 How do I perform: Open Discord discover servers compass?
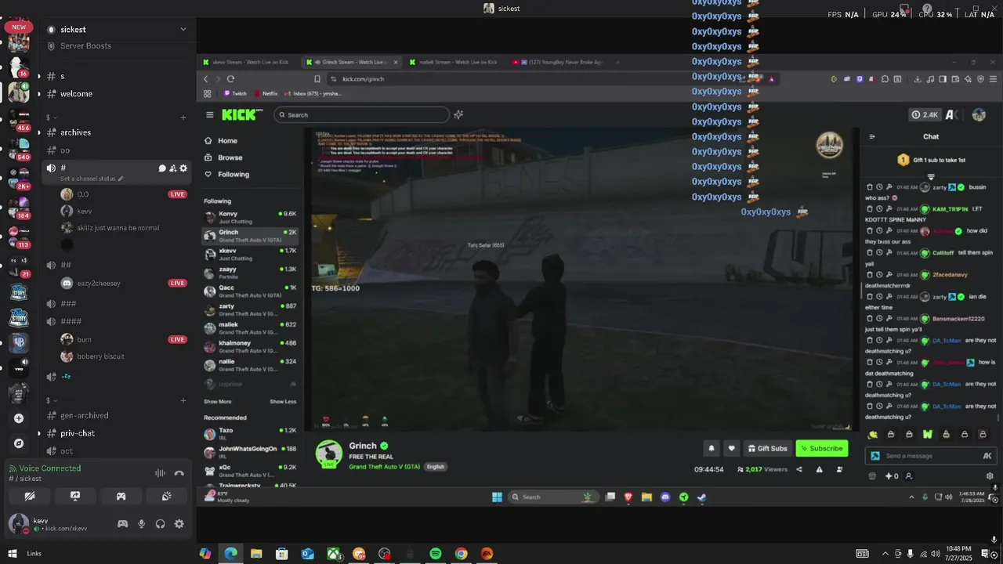(x=19, y=443)
